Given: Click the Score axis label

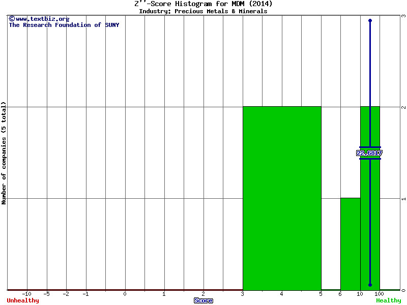Looking at the screenshot, I should 203,300.
